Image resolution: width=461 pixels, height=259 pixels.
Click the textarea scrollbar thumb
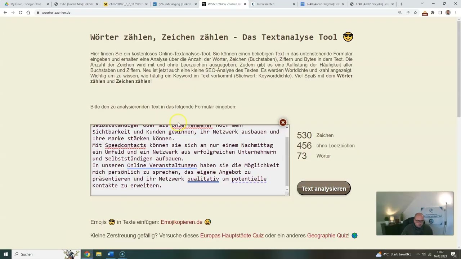(287, 161)
